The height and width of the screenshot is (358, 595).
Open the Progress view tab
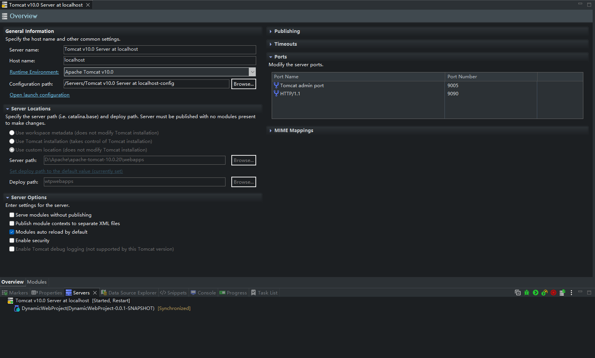click(x=233, y=293)
